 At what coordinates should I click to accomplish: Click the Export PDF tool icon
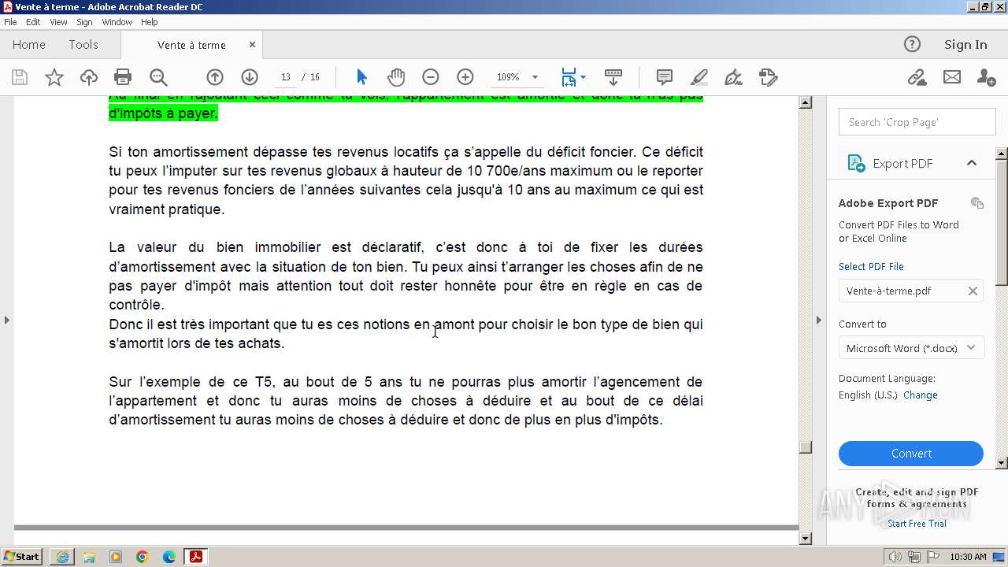(855, 163)
